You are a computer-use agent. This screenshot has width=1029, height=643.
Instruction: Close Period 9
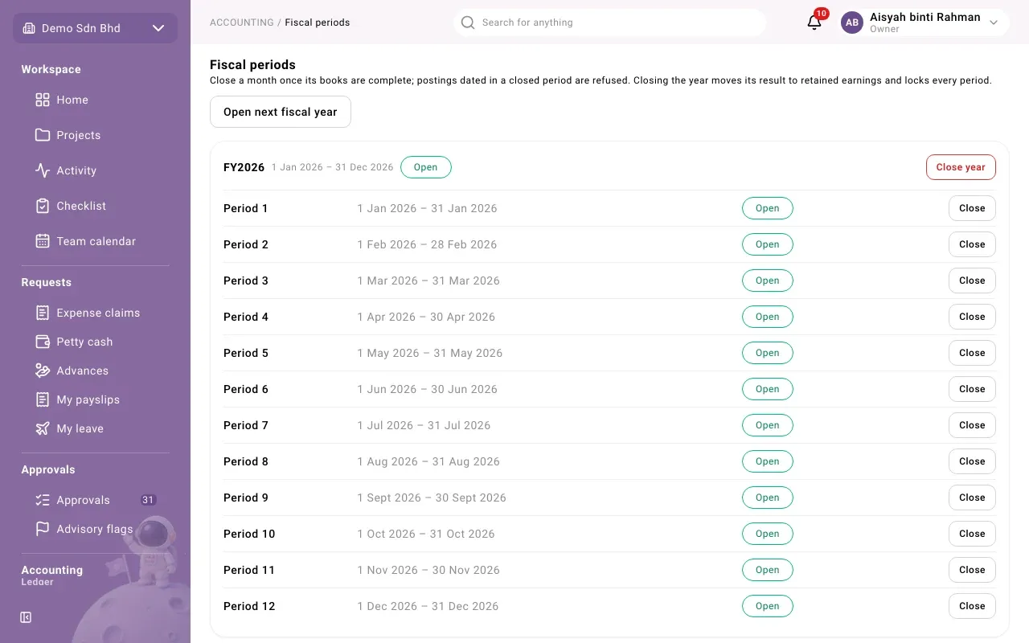pos(972,498)
